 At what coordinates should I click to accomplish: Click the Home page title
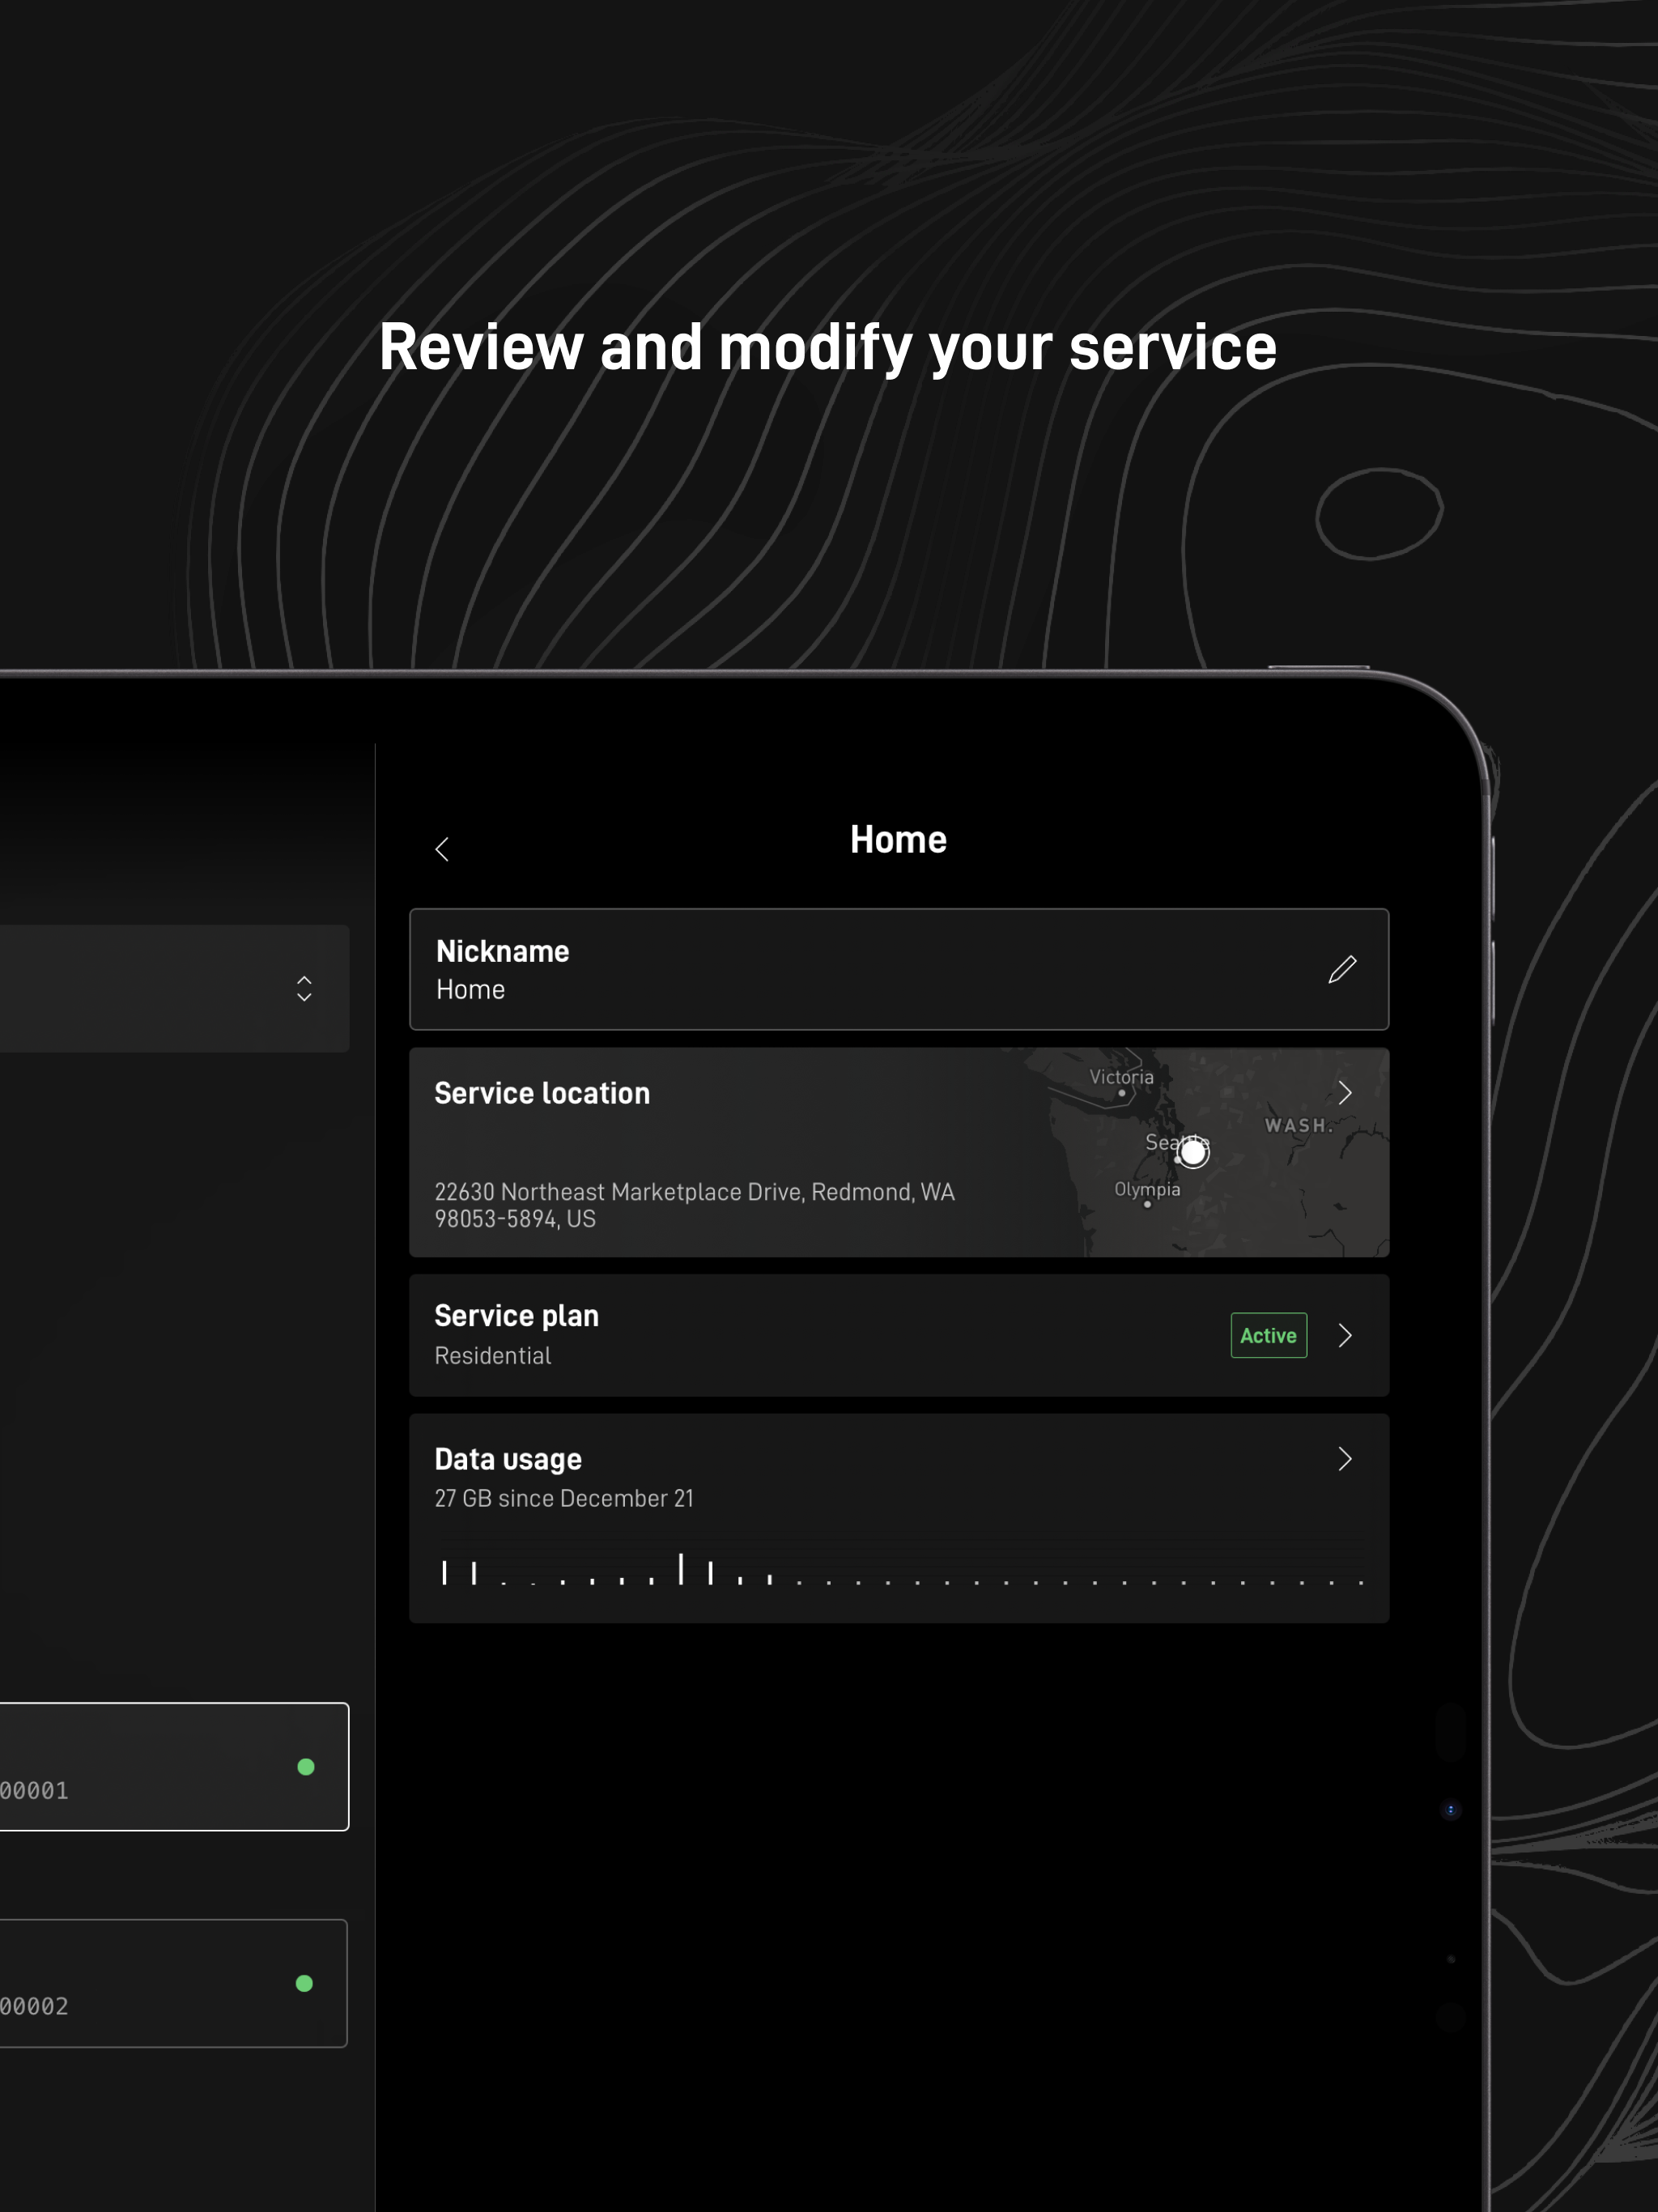[898, 840]
